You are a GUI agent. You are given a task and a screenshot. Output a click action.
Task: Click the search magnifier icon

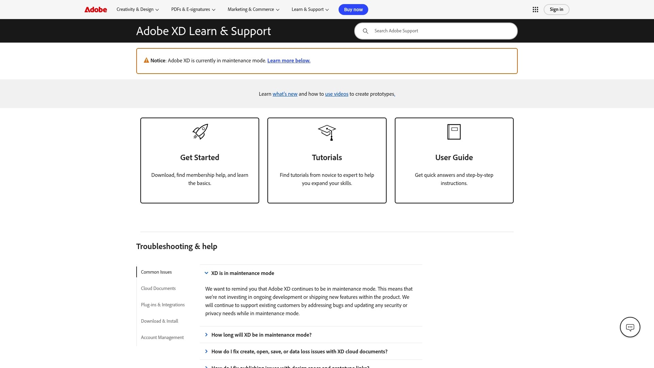click(x=365, y=31)
